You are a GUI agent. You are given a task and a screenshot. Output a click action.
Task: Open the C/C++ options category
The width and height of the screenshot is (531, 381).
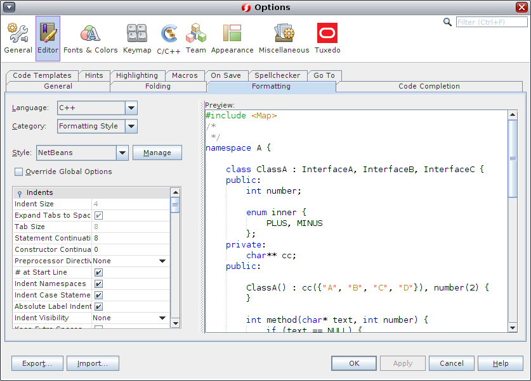tap(169, 38)
